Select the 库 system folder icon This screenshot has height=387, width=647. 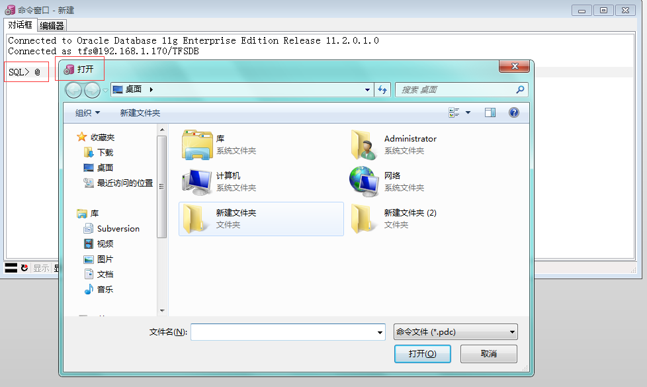(197, 145)
